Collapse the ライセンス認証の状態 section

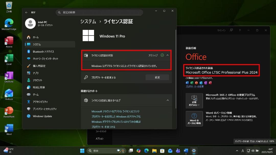pos(168,55)
